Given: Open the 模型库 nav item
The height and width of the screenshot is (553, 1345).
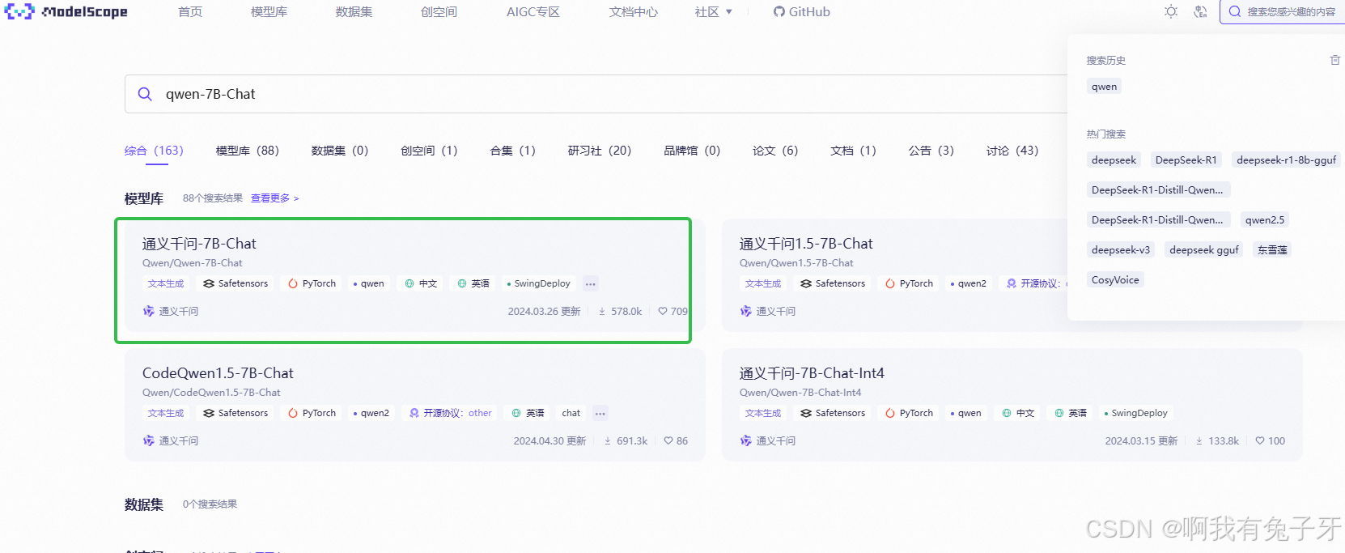Looking at the screenshot, I should (269, 11).
